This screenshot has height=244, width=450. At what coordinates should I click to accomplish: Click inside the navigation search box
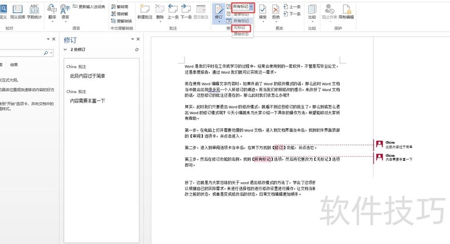point(21,53)
